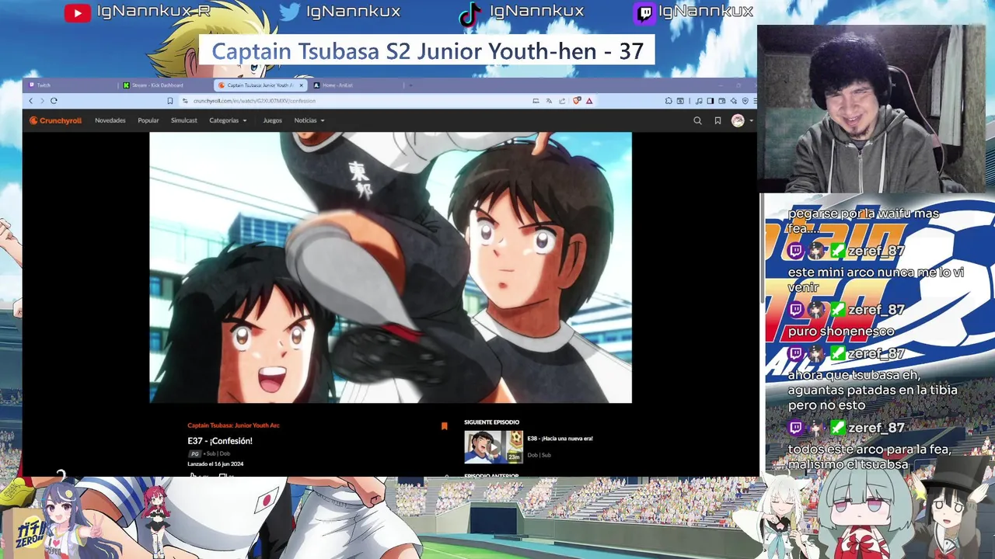Open the Crunchyroll watchlist bookmark icon
The image size is (995, 559).
click(717, 120)
